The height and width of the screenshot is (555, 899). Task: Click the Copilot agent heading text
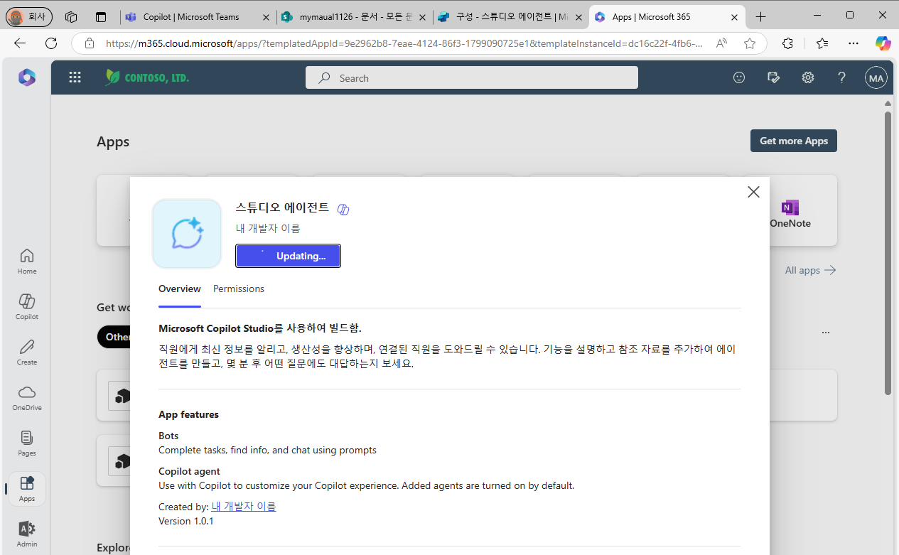tap(189, 471)
